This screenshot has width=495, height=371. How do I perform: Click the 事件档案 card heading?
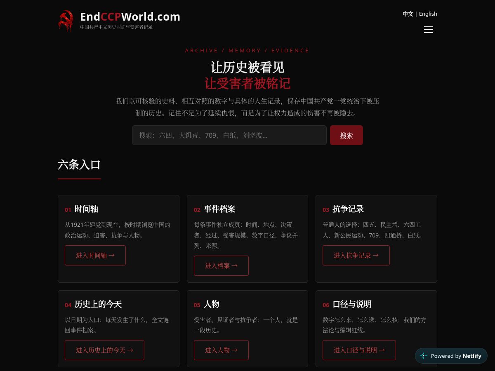[219, 209]
